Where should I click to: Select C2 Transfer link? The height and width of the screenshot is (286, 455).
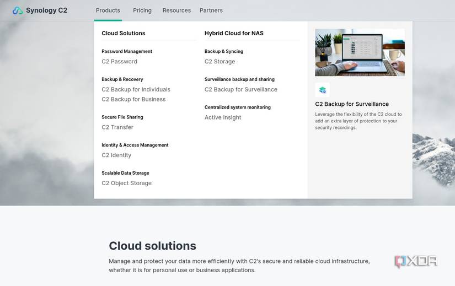(117, 127)
